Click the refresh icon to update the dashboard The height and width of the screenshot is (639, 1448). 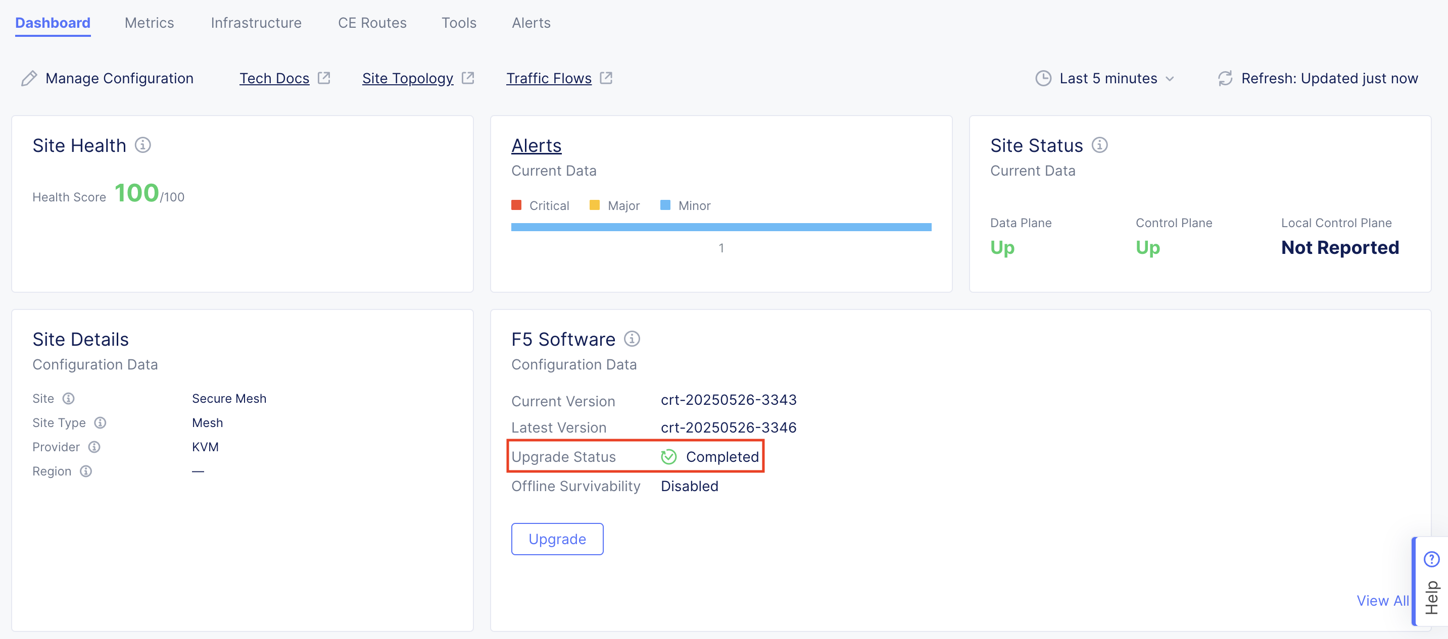coord(1224,78)
